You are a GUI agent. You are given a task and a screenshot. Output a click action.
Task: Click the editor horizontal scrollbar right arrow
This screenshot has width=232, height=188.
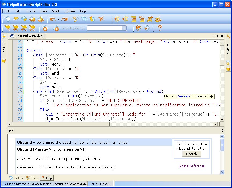click(216, 124)
